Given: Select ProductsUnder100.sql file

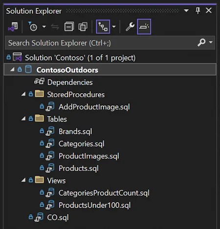Looking at the screenshot, I should coord(95,205).
